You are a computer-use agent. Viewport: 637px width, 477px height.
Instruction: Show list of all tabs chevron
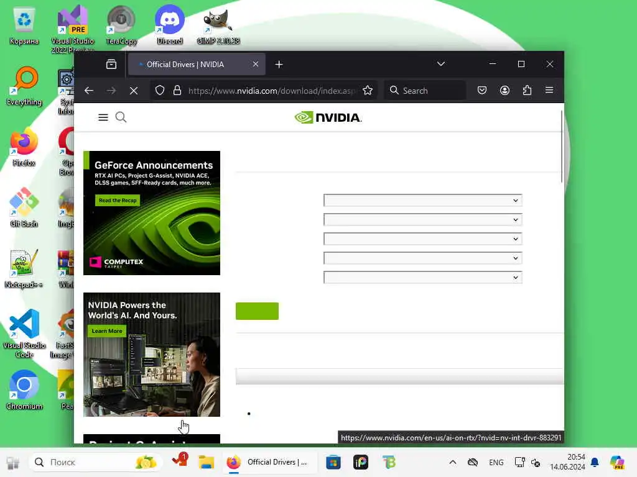pos(441,64)
